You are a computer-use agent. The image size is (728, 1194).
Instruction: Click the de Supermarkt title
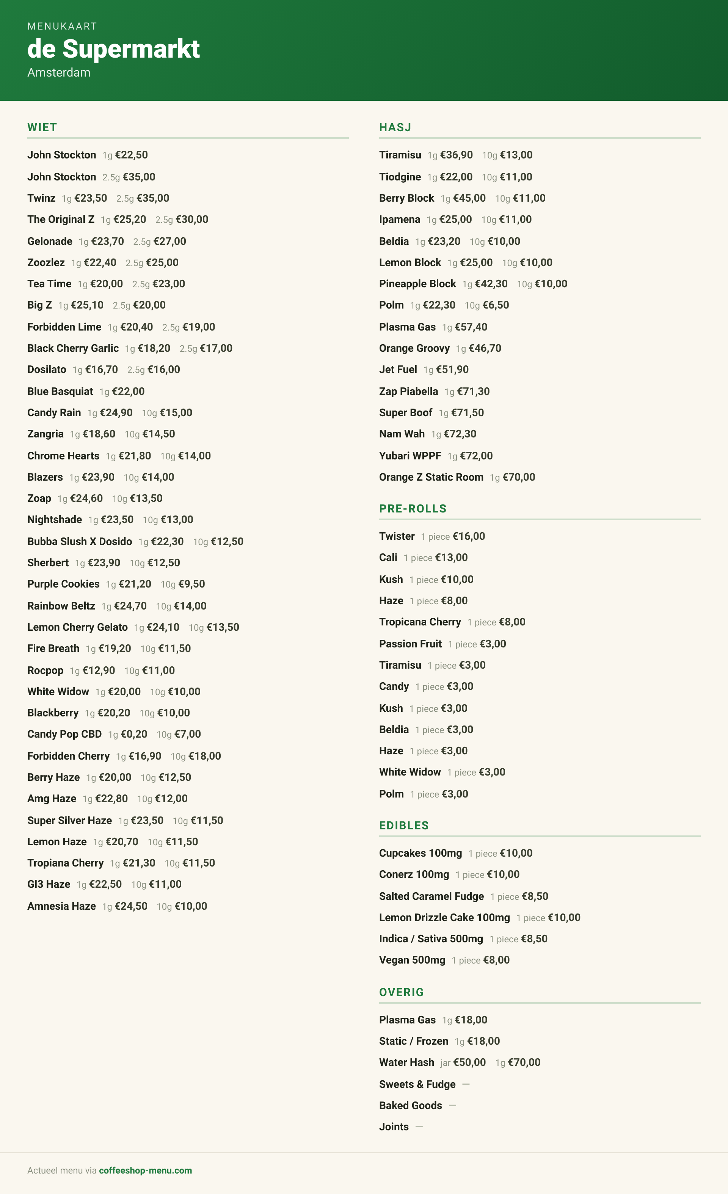click(x=113, y=49)
